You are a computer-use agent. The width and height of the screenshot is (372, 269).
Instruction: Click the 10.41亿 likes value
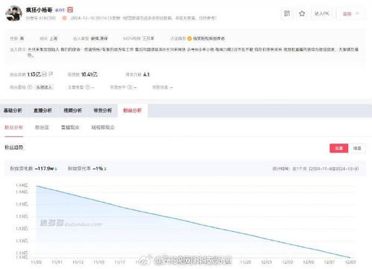[89, 75]
